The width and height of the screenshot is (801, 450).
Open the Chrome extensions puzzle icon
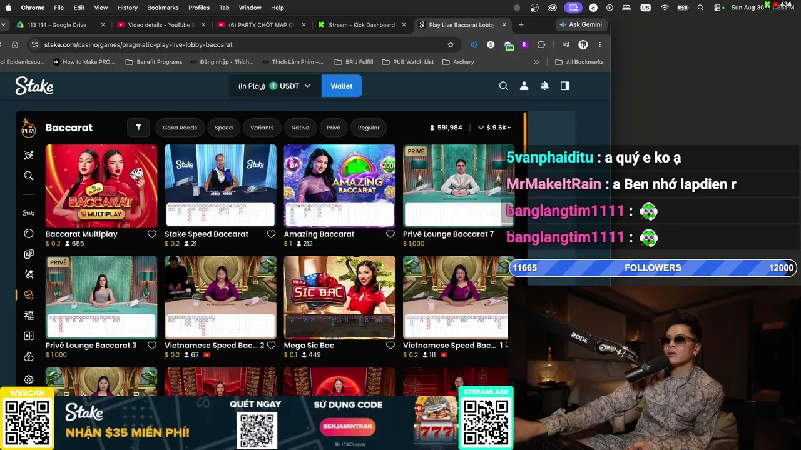(541, 45)
